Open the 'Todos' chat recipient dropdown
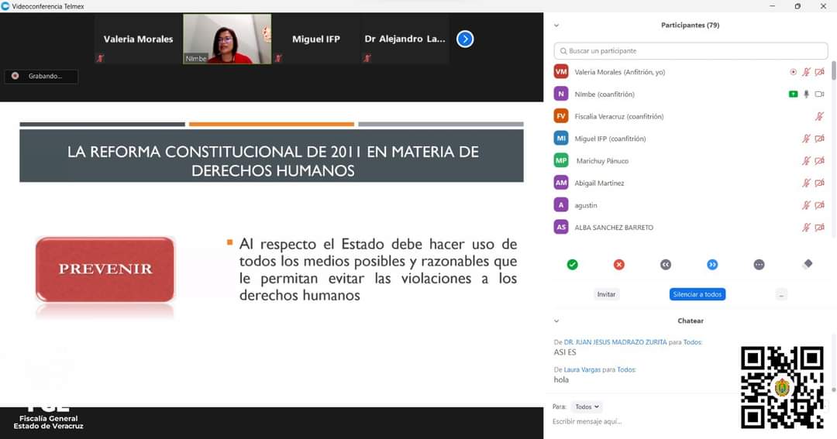Screen dimensions: 837x439 pos(587,406)
